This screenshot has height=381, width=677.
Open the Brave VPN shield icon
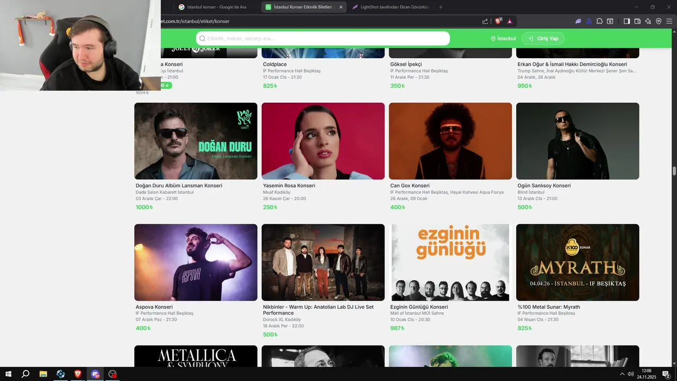pyautogui.click(x=658, y=21)
